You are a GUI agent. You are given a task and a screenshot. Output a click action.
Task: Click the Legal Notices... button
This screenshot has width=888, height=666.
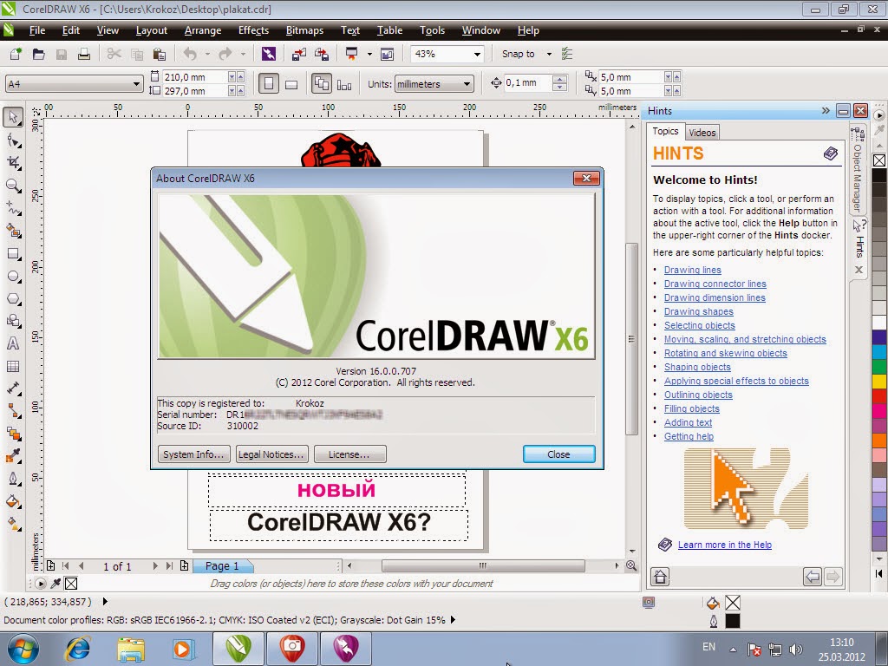271,454
